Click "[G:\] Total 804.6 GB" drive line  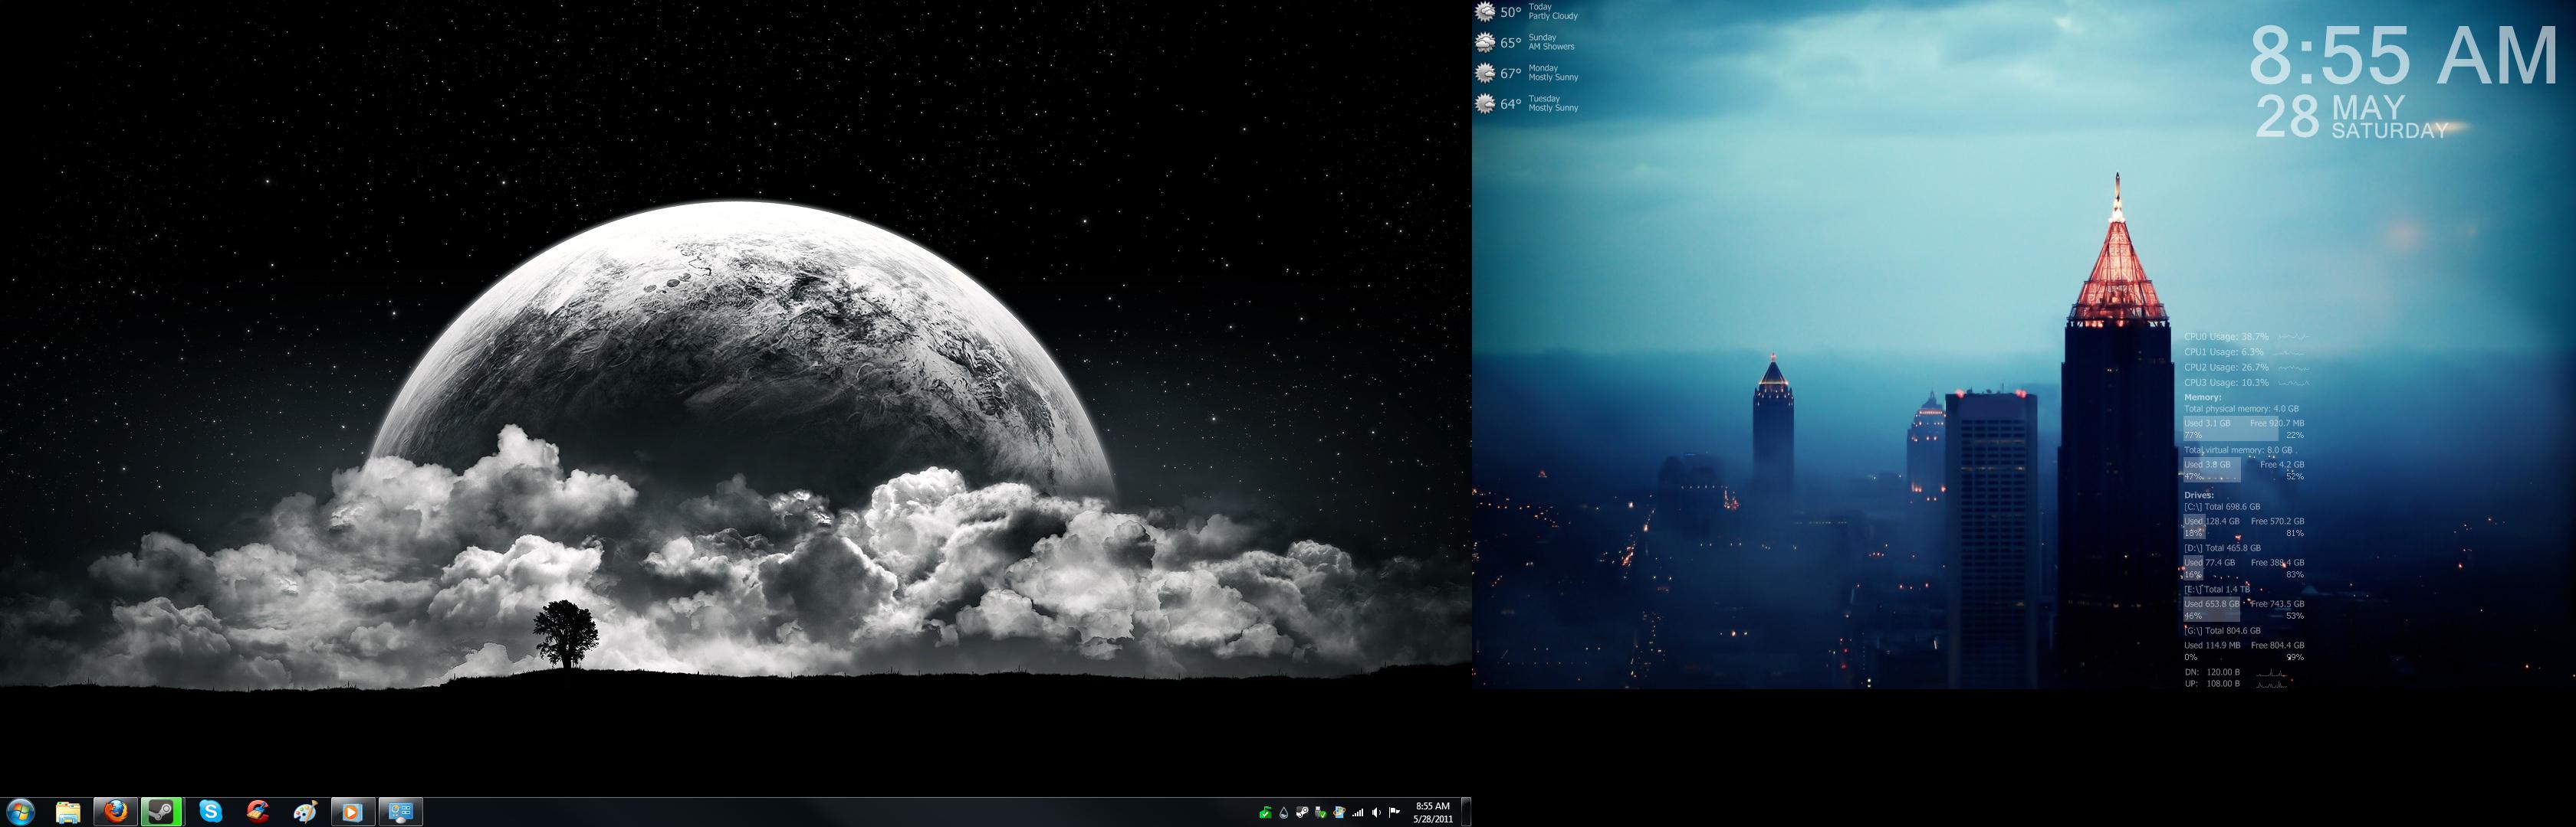[2222, 631]
